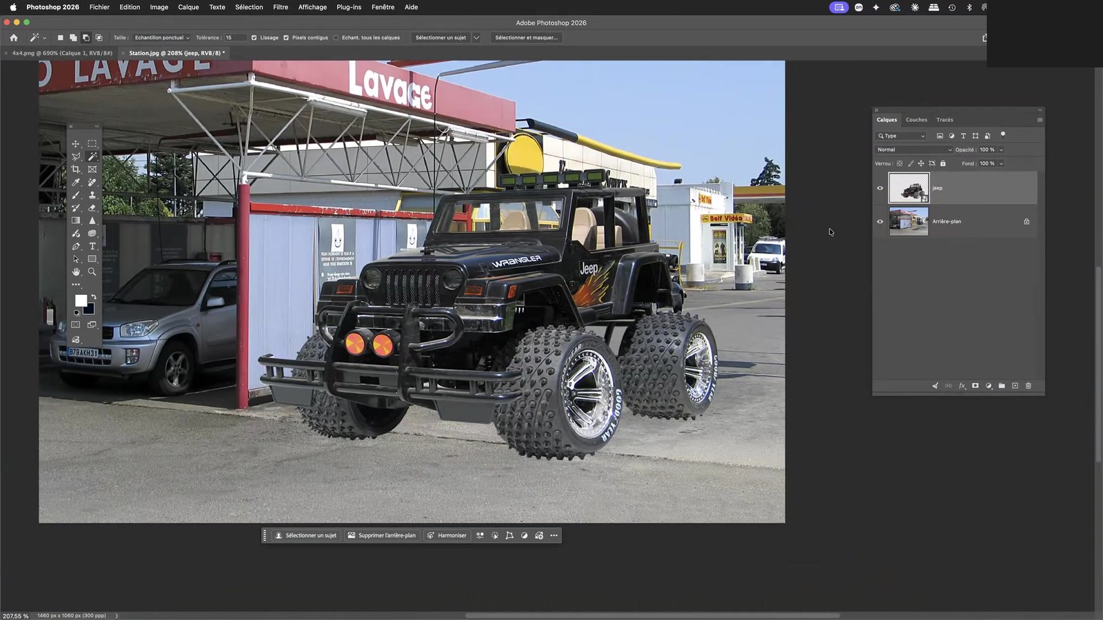Open the Normal blend mode dropdown
The height and width of the screenshot is (620, 1103).
(x=914, y=149)
